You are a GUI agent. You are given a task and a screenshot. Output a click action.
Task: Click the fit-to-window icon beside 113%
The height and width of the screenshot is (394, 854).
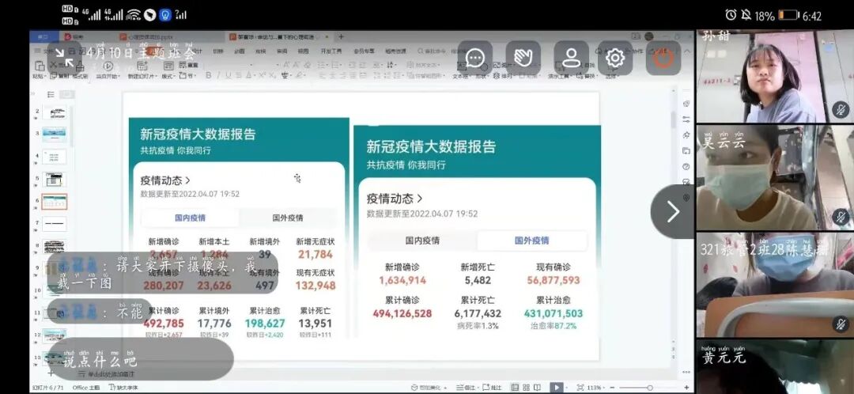[580, 388]
